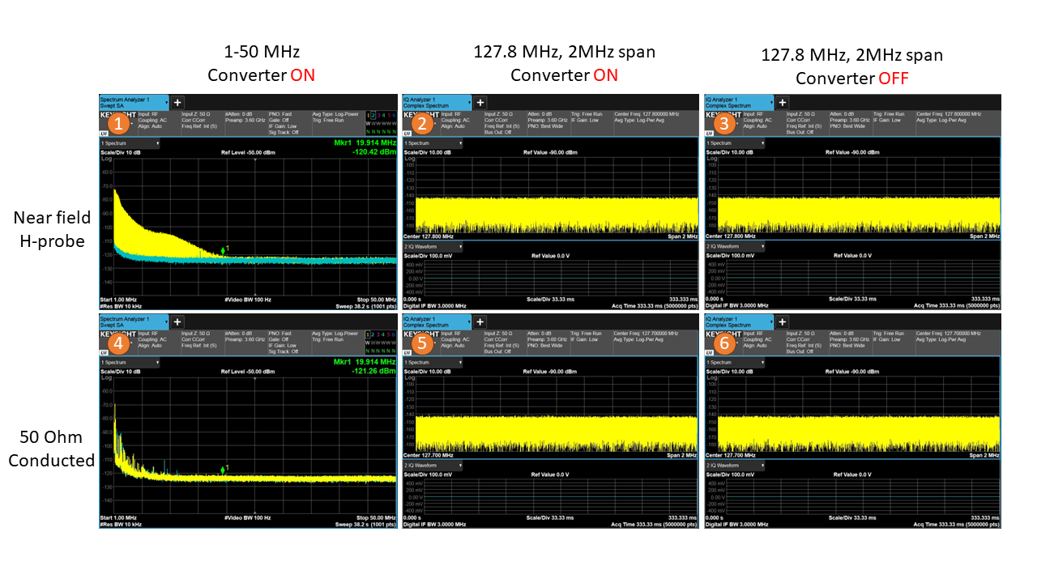Select the IQ Analyzer 1 tab in panel 3
This screenshot has height=583, width=1037.
click(x=739, y=102)
